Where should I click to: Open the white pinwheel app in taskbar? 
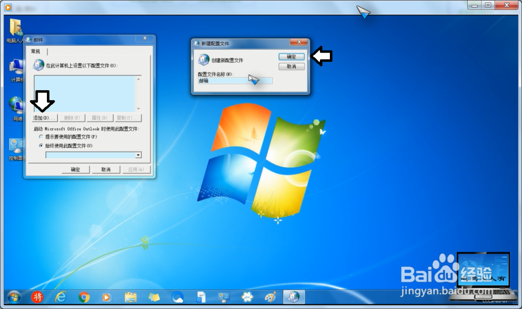pos(247,297)
